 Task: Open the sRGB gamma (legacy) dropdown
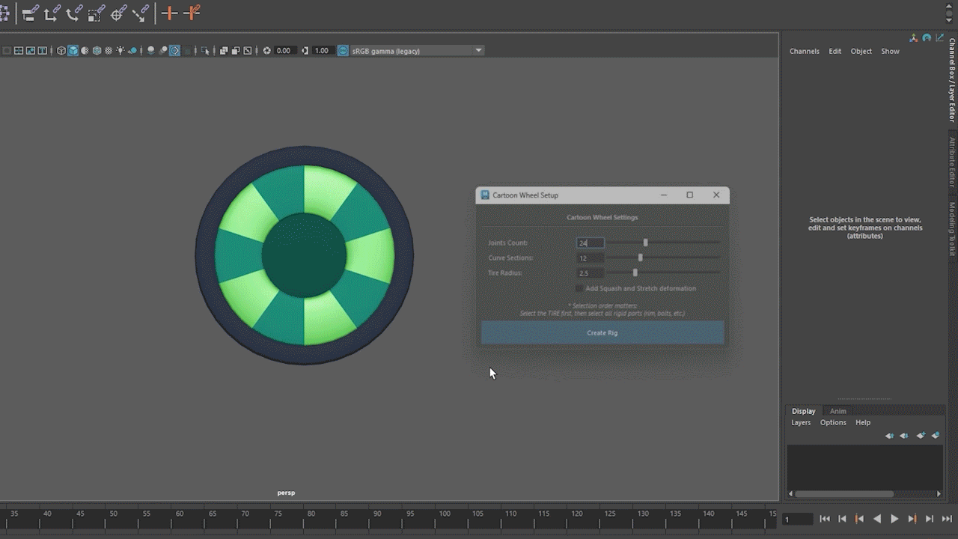pyautogui.click(x=417, y=51)
